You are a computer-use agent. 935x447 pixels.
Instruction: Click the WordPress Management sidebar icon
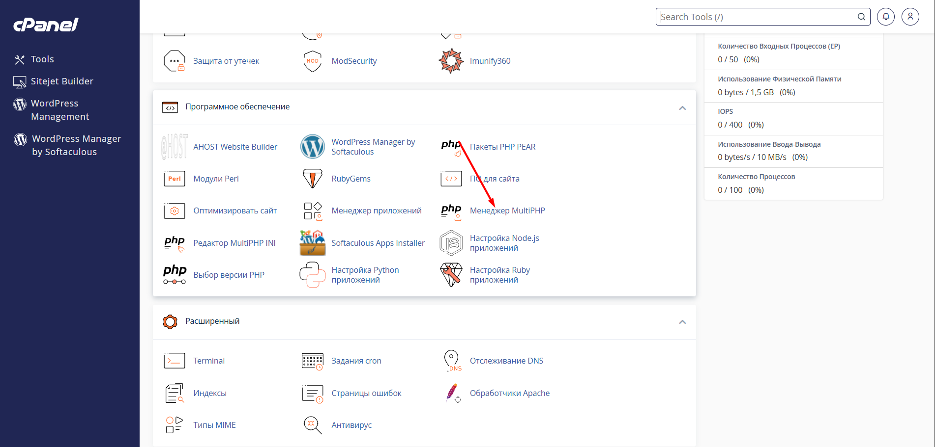tap(20, 104)
